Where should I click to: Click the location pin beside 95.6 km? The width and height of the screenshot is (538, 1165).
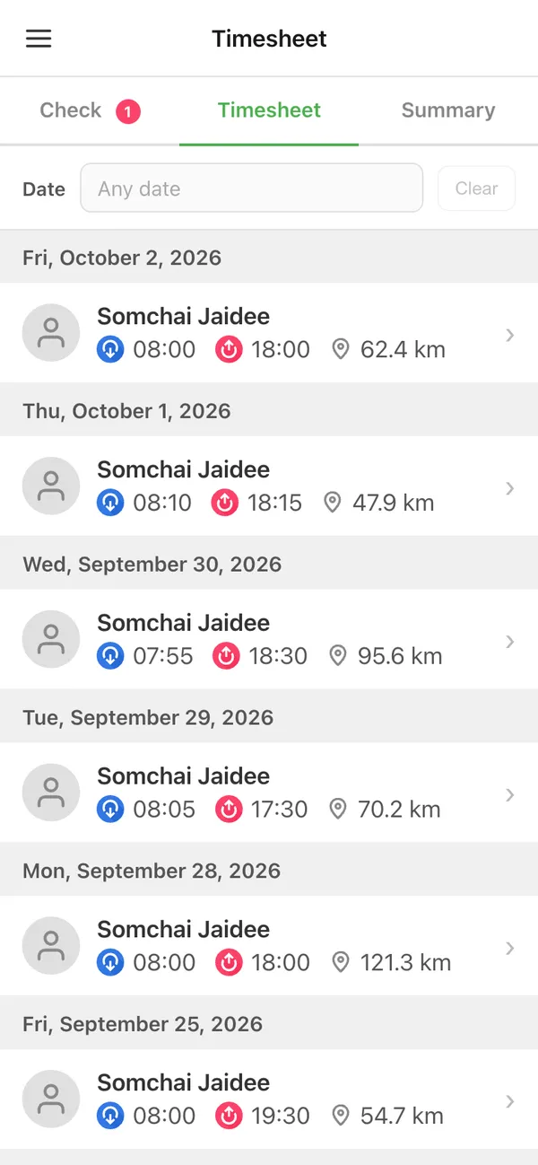tap(338, 656)
